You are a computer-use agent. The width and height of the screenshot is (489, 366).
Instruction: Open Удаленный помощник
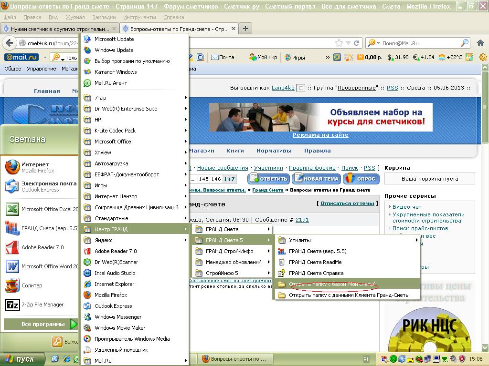135,350
